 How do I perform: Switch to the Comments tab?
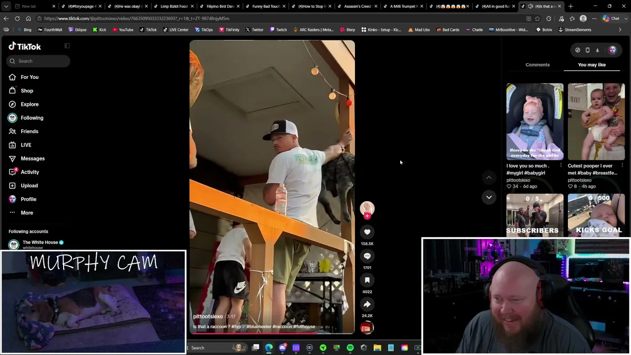click(x=537, y=65)
